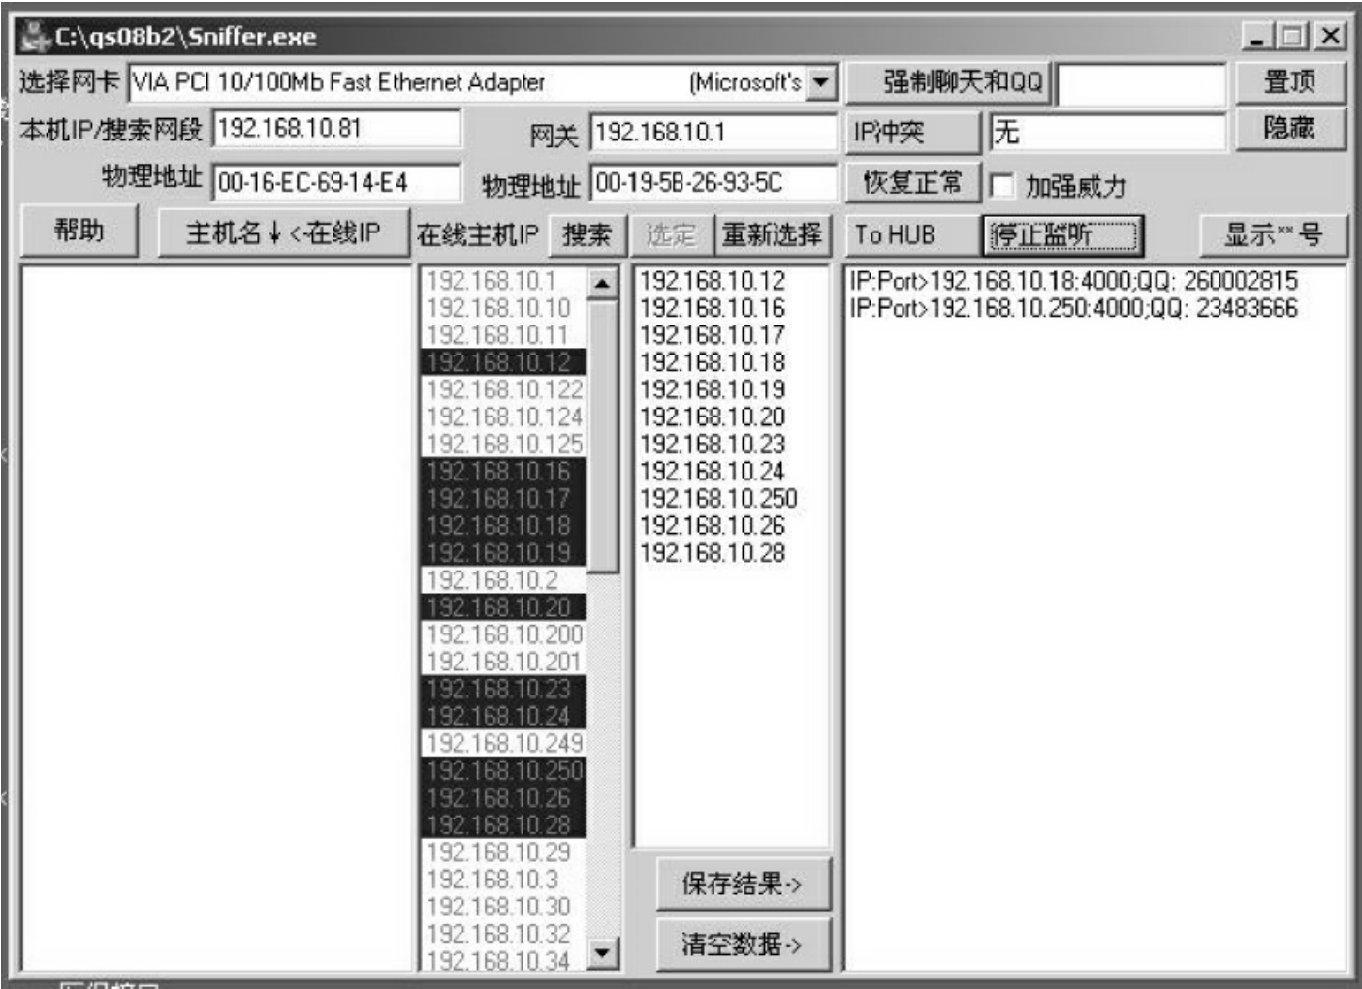Focus the 网关 gateway field 192.168.10.1
Image resolution: width=1362 pixels, height=989 pixels.
(x=713, y=133)
